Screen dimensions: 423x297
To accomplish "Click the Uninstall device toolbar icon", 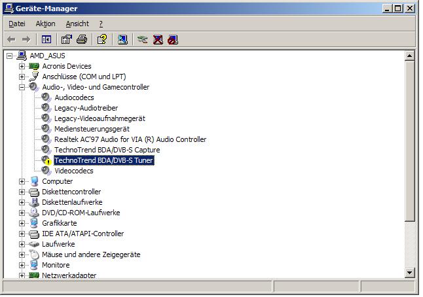I will pos(158,40).
